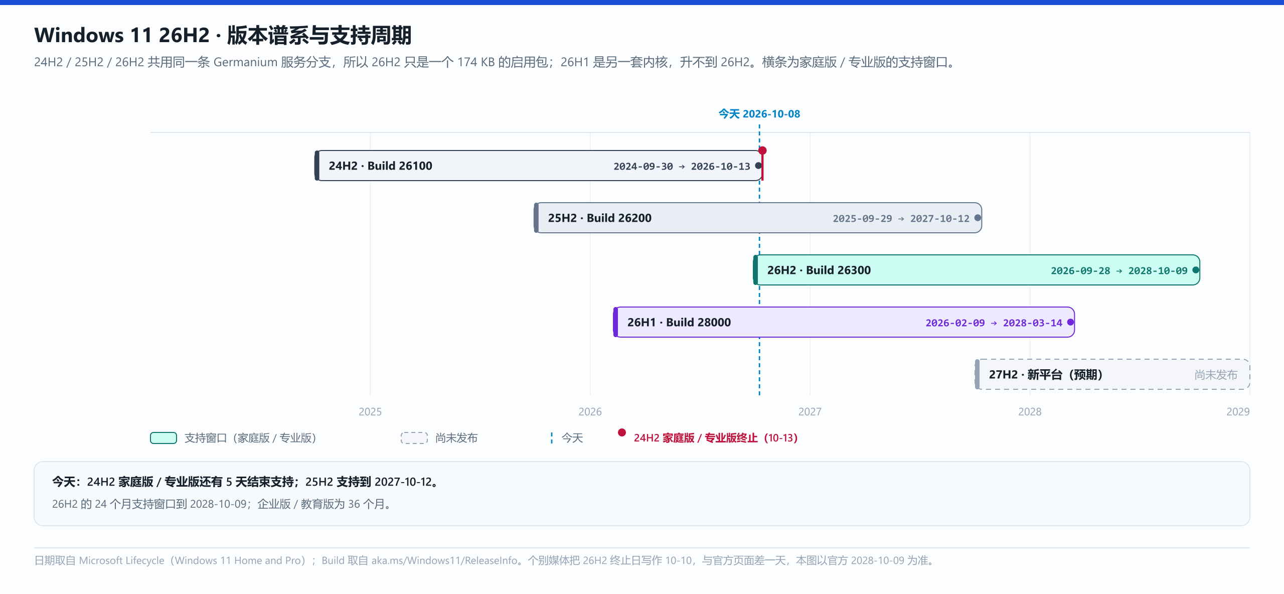Click the end dot of the 24H2 bar
Viewport: 1284px width, 594px height.
(x=758, y=166)
